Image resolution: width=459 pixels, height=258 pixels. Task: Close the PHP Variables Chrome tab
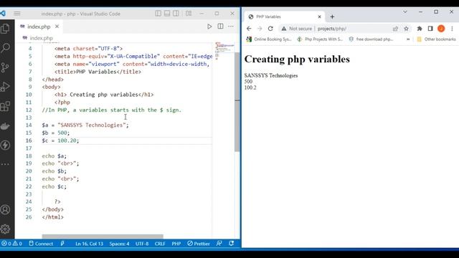click(319, 16)
